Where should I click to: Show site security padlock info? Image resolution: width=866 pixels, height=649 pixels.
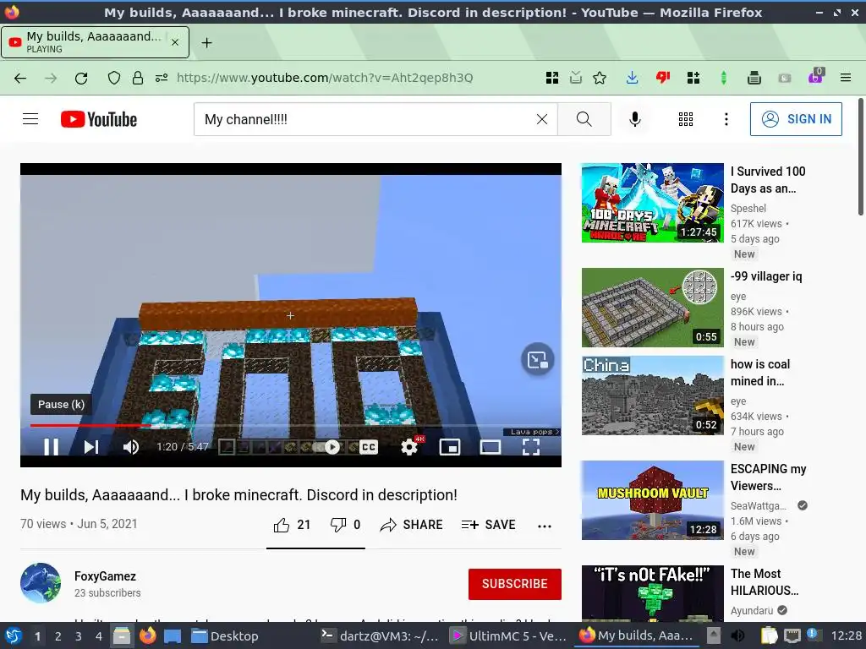tap(138, 78)
